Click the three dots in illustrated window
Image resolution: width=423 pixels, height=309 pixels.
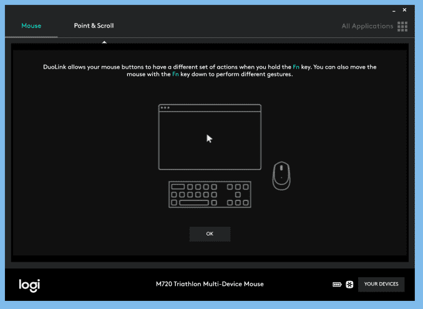point(165,108)
